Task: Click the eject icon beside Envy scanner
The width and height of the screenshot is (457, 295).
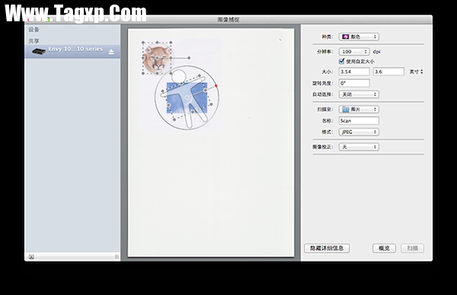Action: click(111, 52)
